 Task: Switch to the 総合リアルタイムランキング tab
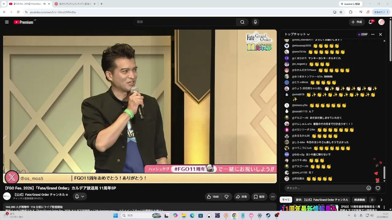point(74,4)
